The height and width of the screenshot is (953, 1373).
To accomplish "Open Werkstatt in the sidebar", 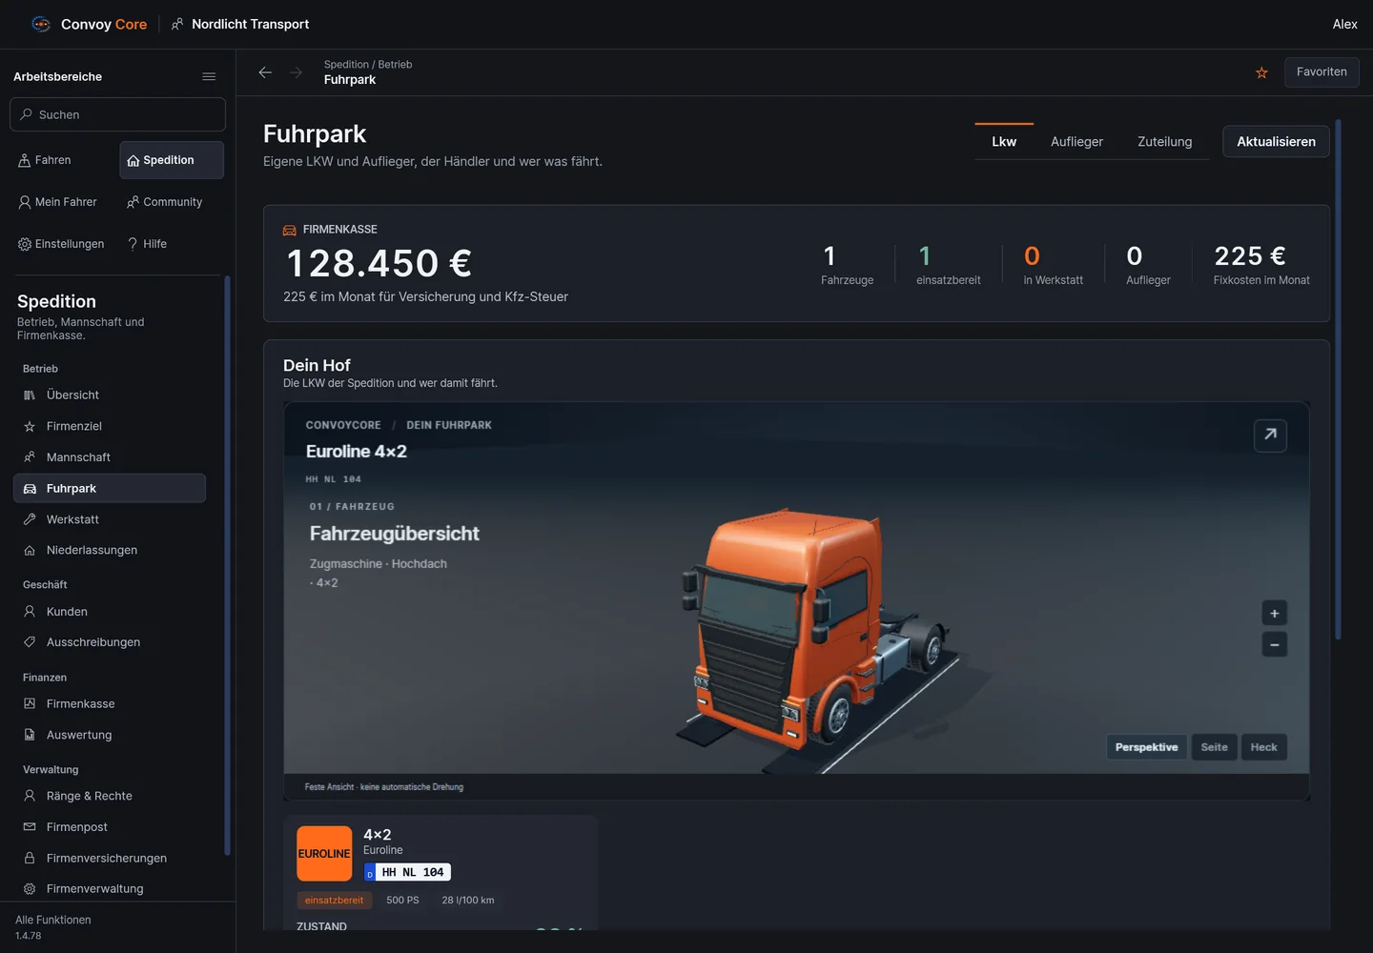I will tap(110, 519).
